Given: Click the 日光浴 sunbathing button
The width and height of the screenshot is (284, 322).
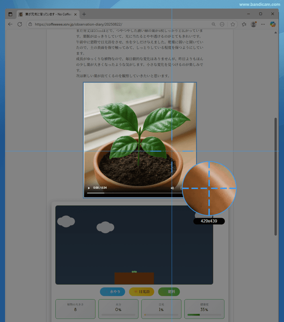Looking at the screenshot, I should pos(142,292).
